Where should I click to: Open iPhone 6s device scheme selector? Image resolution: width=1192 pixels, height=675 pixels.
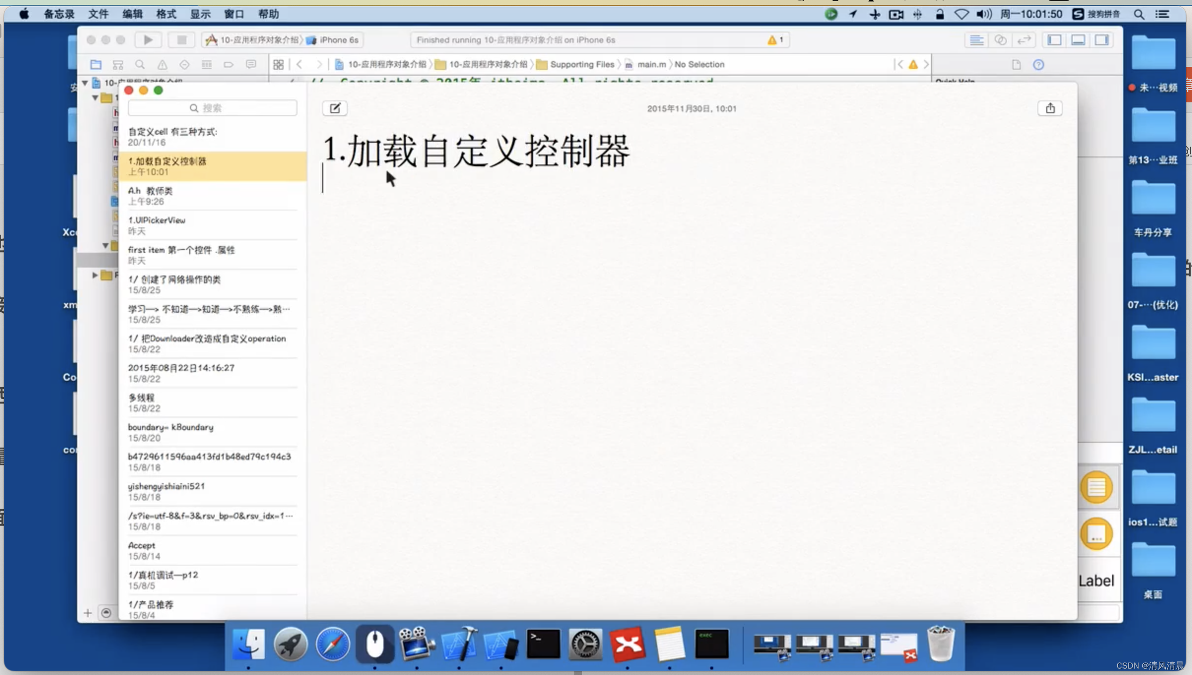pyautogui.click(x=333, y=40)
